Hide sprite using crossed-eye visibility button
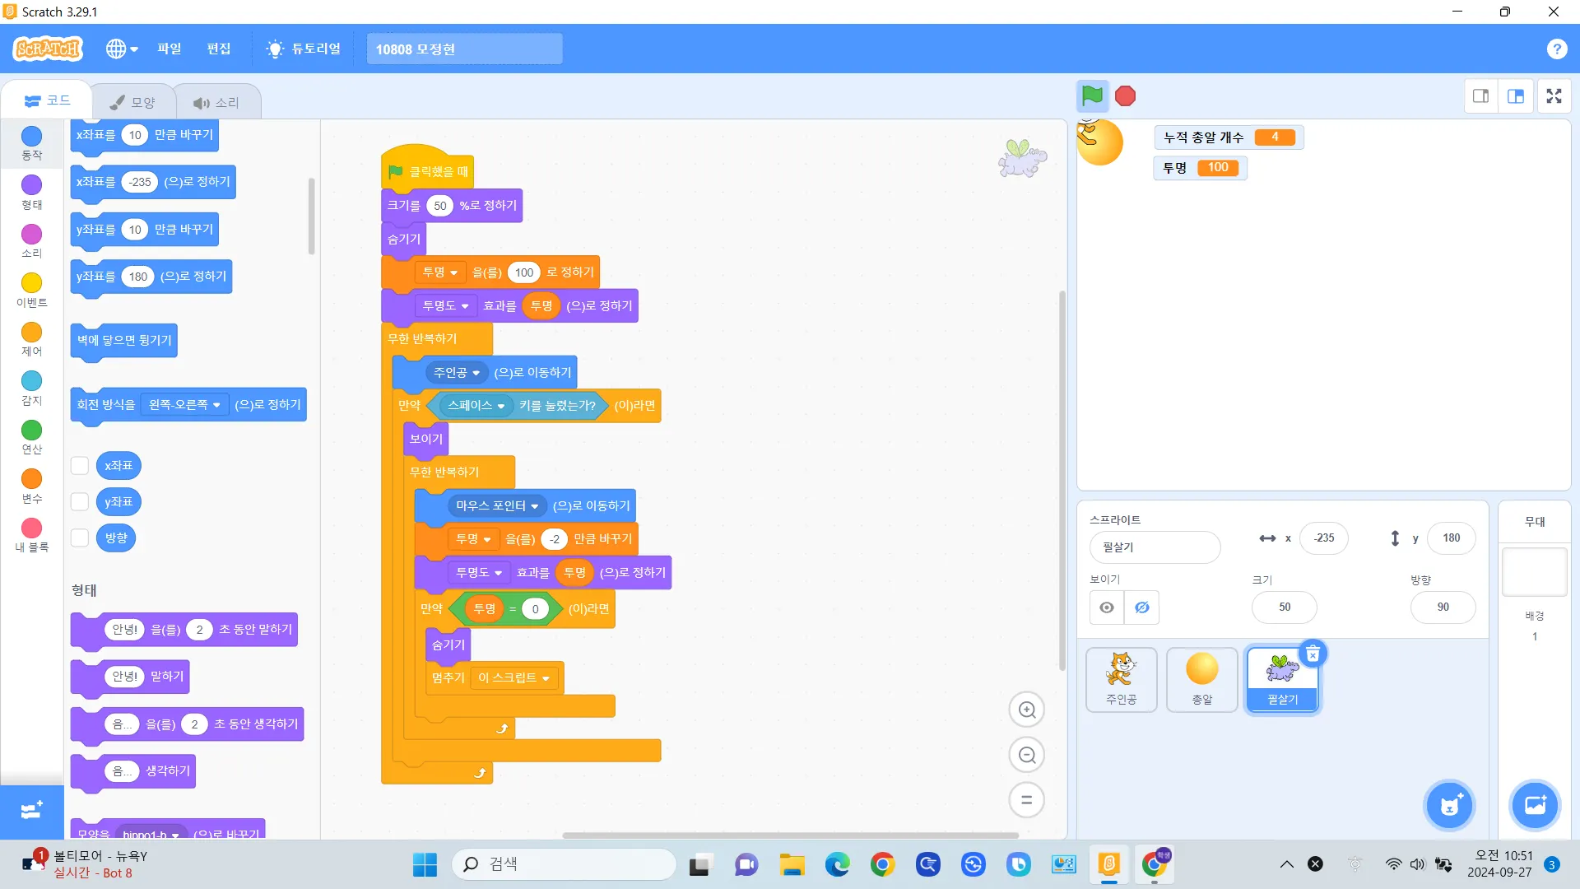The image size is (1580, 889). coord(1141,607)
